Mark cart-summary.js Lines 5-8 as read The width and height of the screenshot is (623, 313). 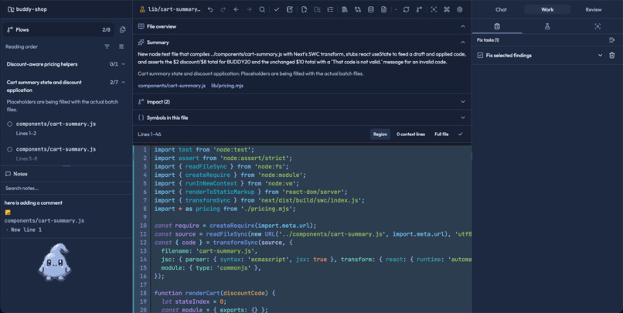coord(9,149)
